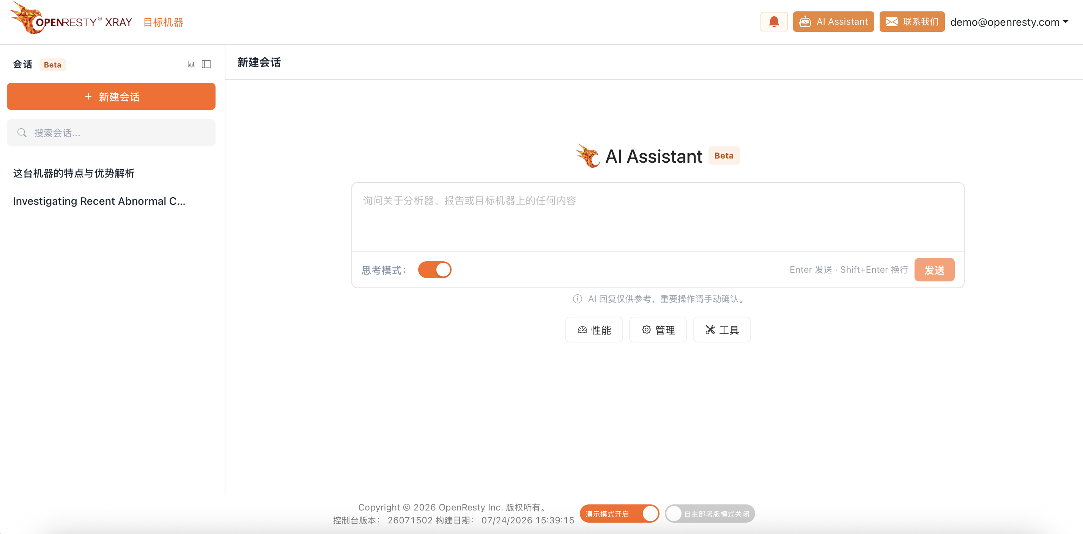Open the AI Assistant header button
This screenshot has width=1083, height=534.
833,22
